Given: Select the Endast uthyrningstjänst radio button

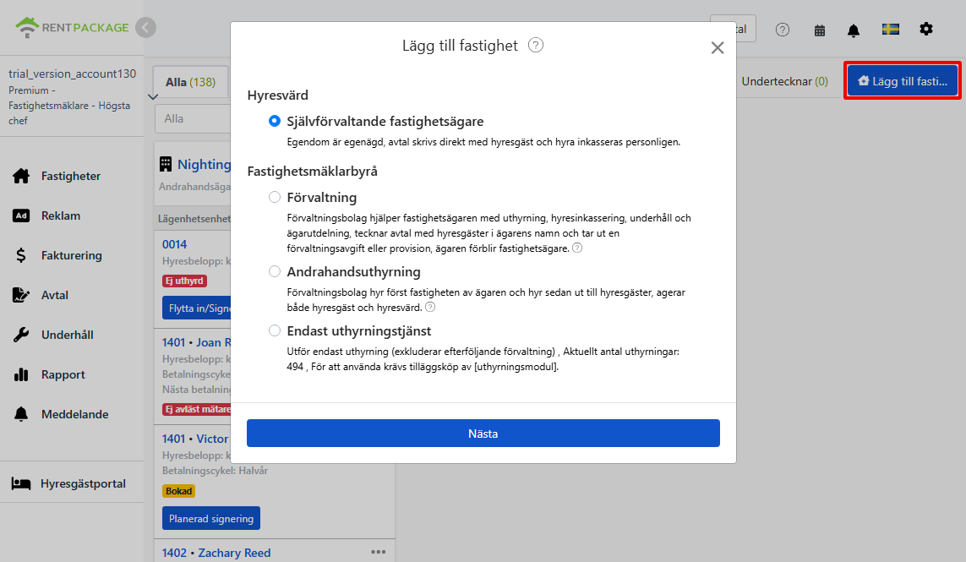Looking at the screenshot, I should point(275,331).
